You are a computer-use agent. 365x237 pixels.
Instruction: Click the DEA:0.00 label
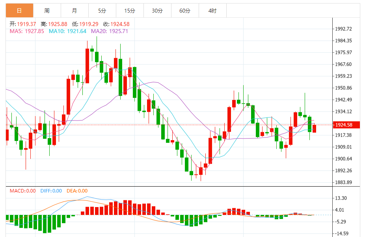click(x=77, y=191)
